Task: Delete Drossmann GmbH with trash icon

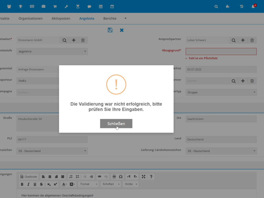Action: coord(83,40)
